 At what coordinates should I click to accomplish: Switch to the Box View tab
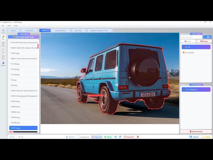click(x=78, y=30)
